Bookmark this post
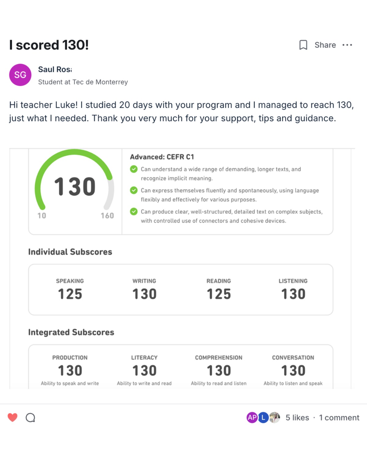Screen dimensions: 367x458 [303, 45]
